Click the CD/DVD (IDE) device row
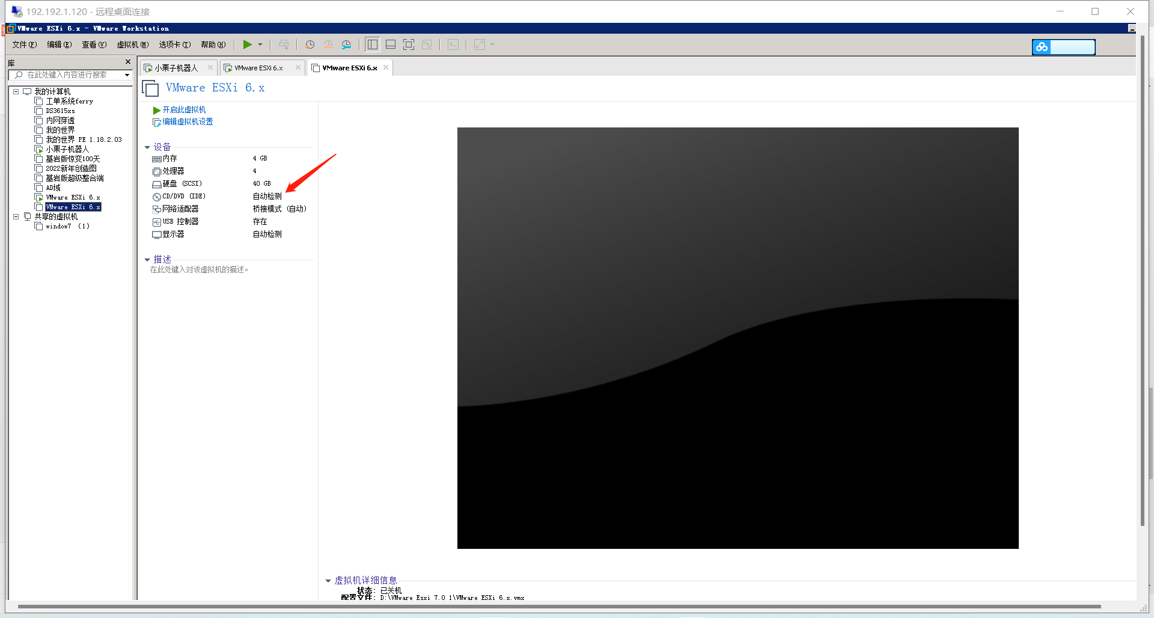Image resolution: width=1154 pixels, height=618 pixels. coord(231,196)
